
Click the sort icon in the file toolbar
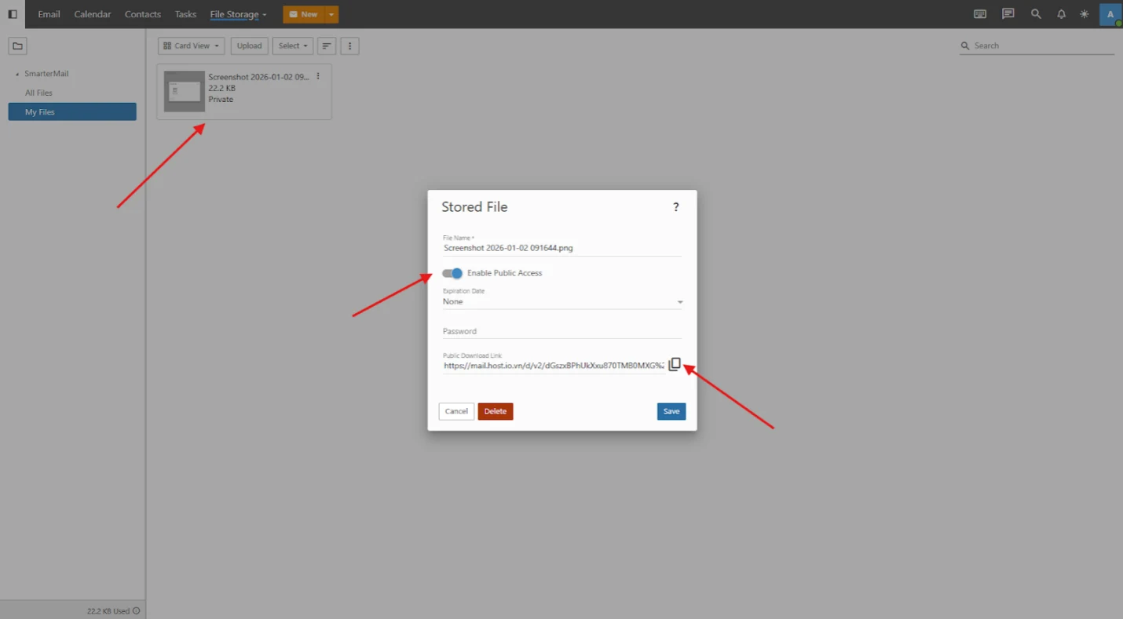pyautogui.click(x=327, y=46)
